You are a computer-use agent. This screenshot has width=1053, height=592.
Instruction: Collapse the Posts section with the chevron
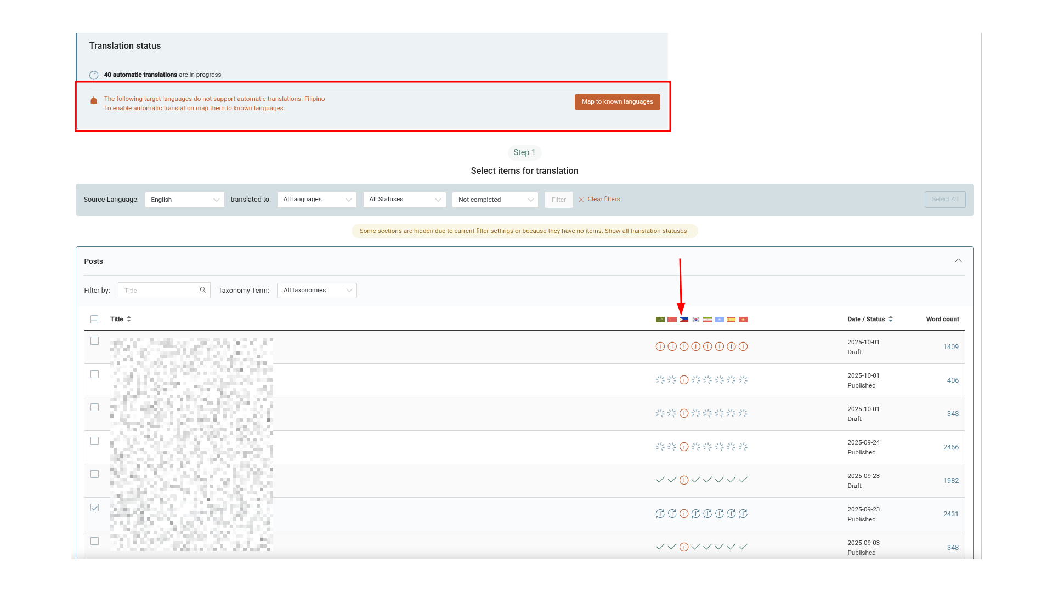[x=958, y=261]
